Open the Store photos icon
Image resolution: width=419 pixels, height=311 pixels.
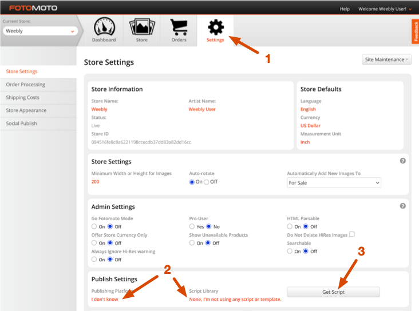[x=142, y=27]
